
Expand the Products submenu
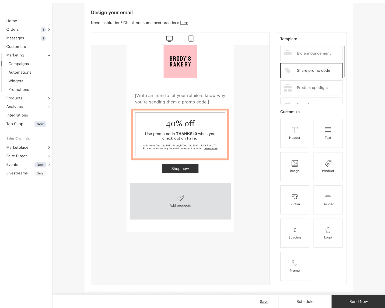click(49, 98)
